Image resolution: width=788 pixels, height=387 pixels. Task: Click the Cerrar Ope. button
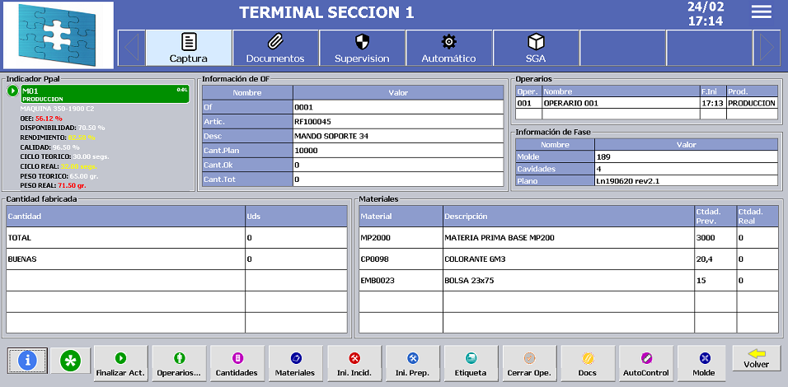[529, 362]
